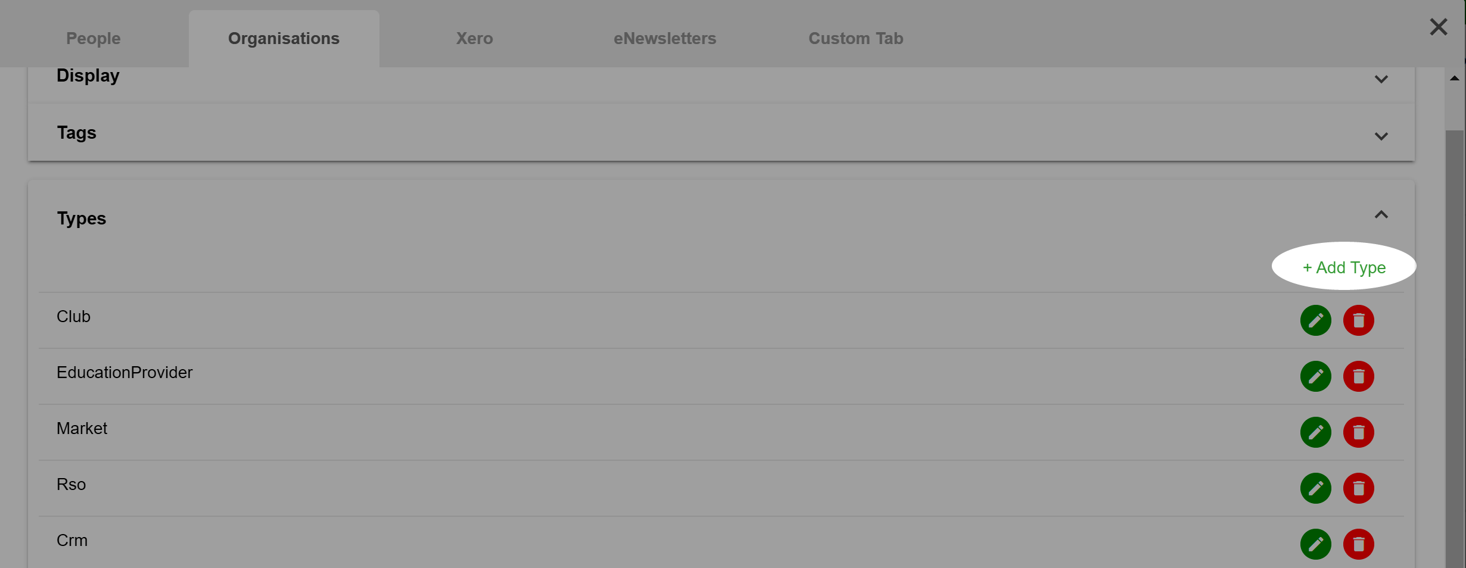
Task: Delete the Rso type
Action: 1358,488
